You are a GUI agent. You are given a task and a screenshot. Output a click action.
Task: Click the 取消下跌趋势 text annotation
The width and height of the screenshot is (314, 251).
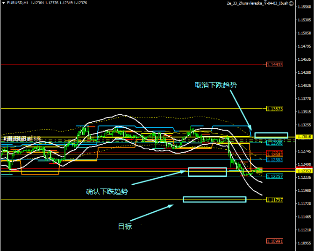pos(215,85)
